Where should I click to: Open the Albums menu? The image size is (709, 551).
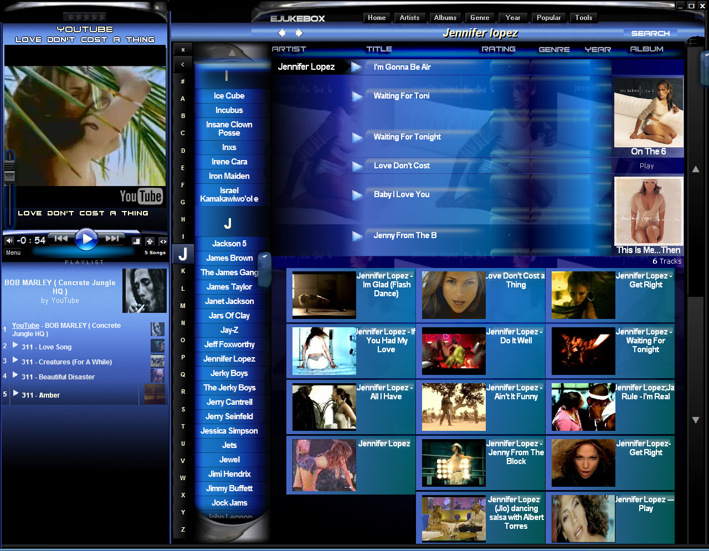pos(445,18)
